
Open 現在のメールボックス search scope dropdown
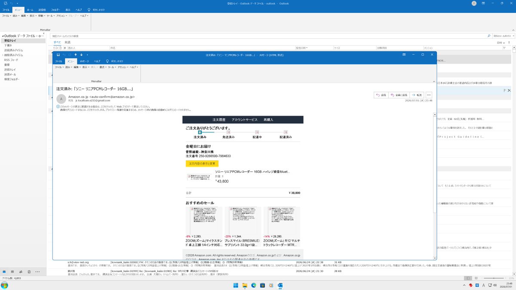[504, 36]
